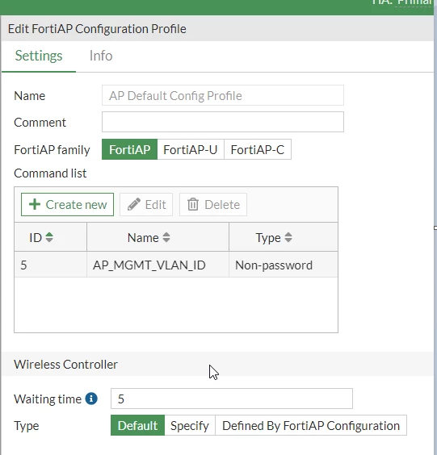
Task: Select the FortiAP family option
Action: (129, 149)
